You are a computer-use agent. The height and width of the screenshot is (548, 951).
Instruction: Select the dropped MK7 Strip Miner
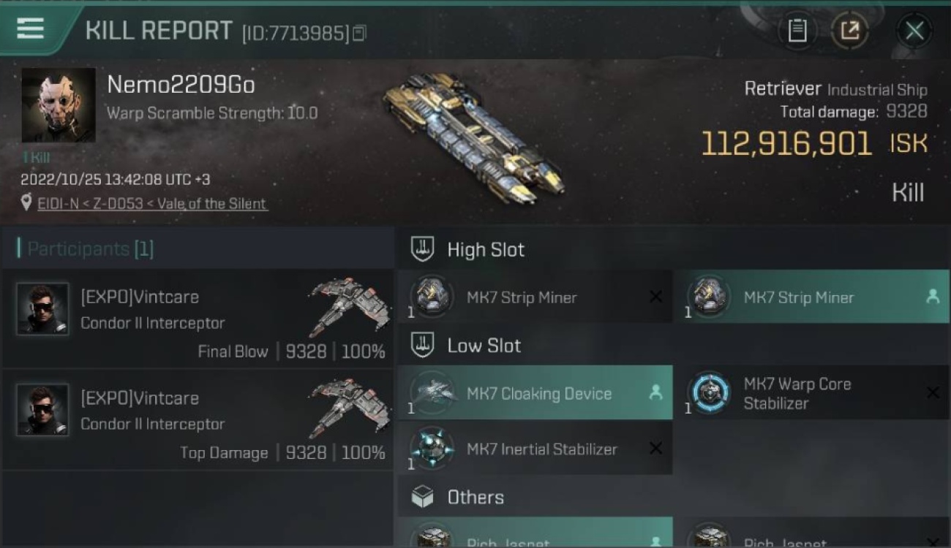811,297
